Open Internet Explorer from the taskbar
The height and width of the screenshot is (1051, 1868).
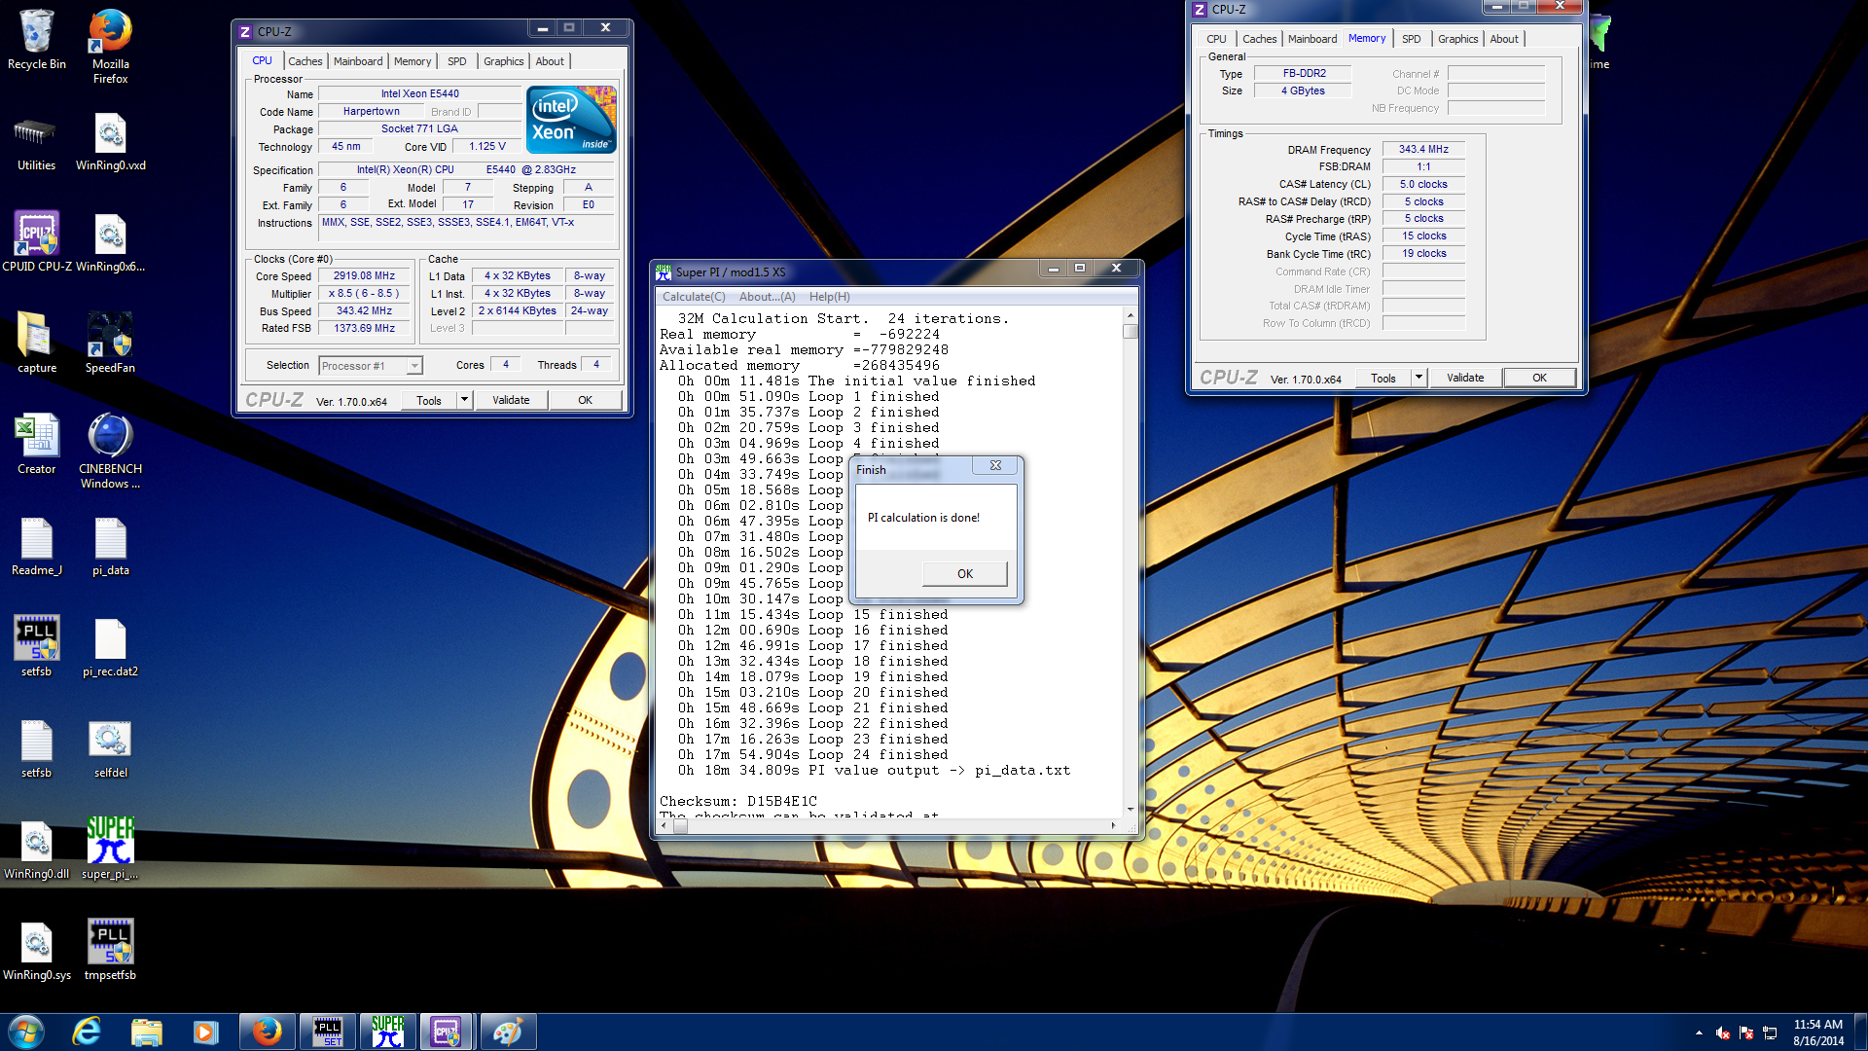[x=87, y=1032]
